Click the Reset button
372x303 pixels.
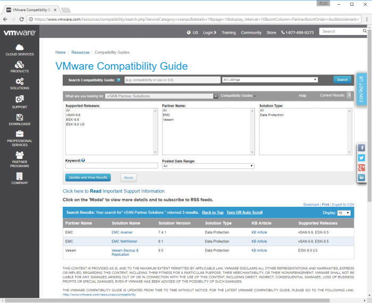point(129,178)
